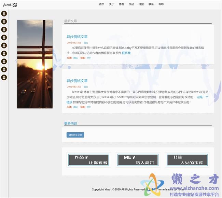
Task: Open the 作品 navigation item
Action: click(131, 4)
